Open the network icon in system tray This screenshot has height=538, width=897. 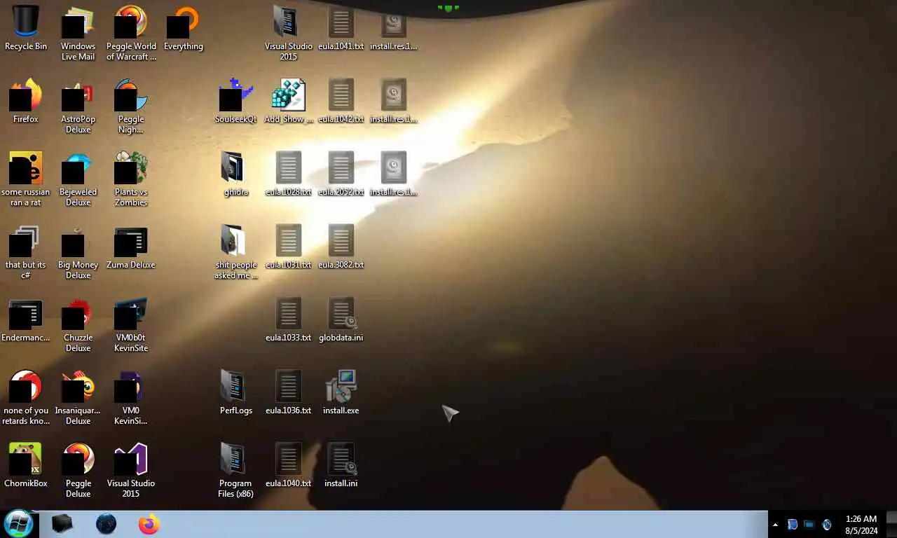(809, 525)
